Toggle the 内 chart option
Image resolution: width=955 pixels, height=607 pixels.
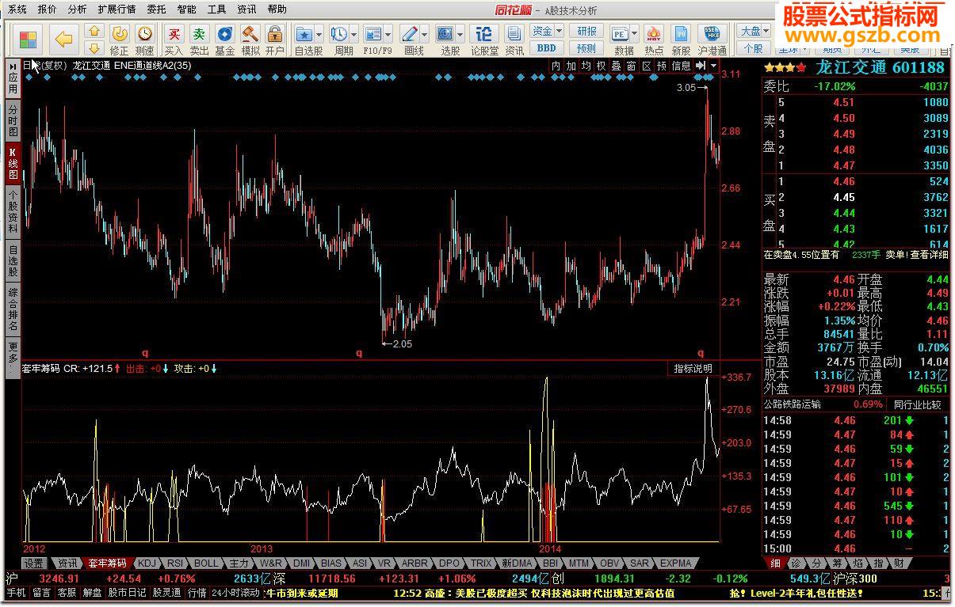click(556, 66)
